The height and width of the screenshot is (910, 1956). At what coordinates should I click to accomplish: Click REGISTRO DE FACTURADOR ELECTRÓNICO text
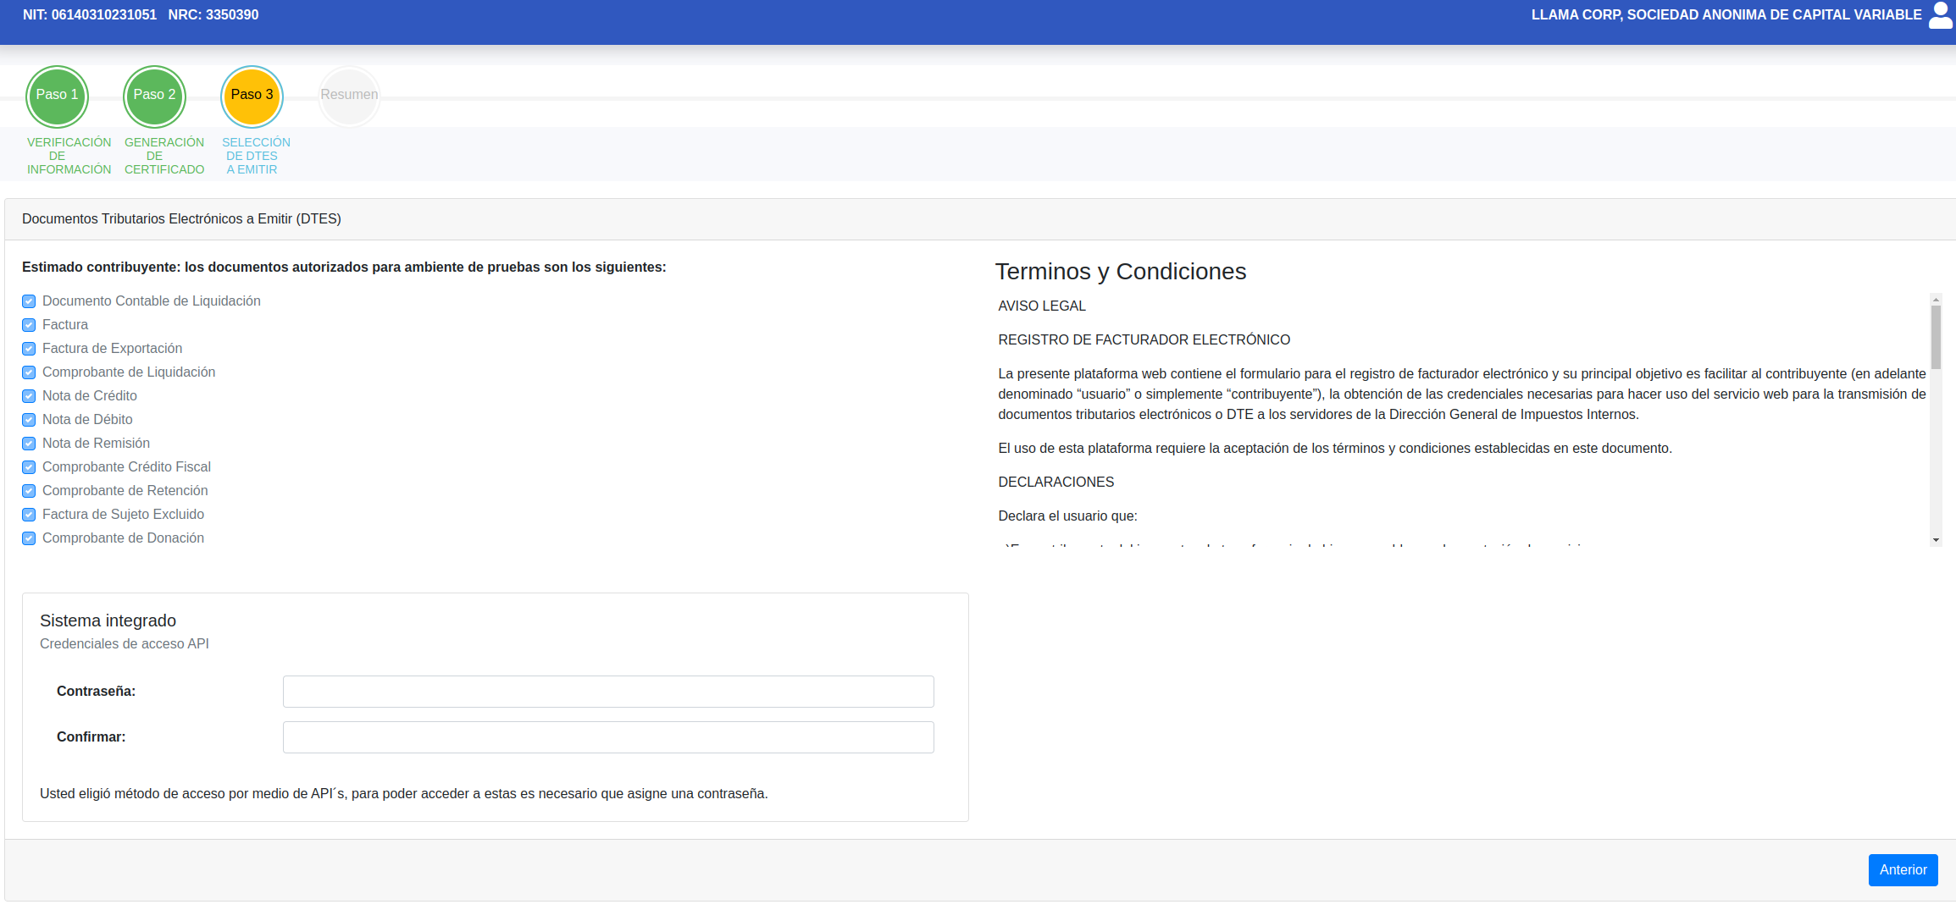point(1144,340)
